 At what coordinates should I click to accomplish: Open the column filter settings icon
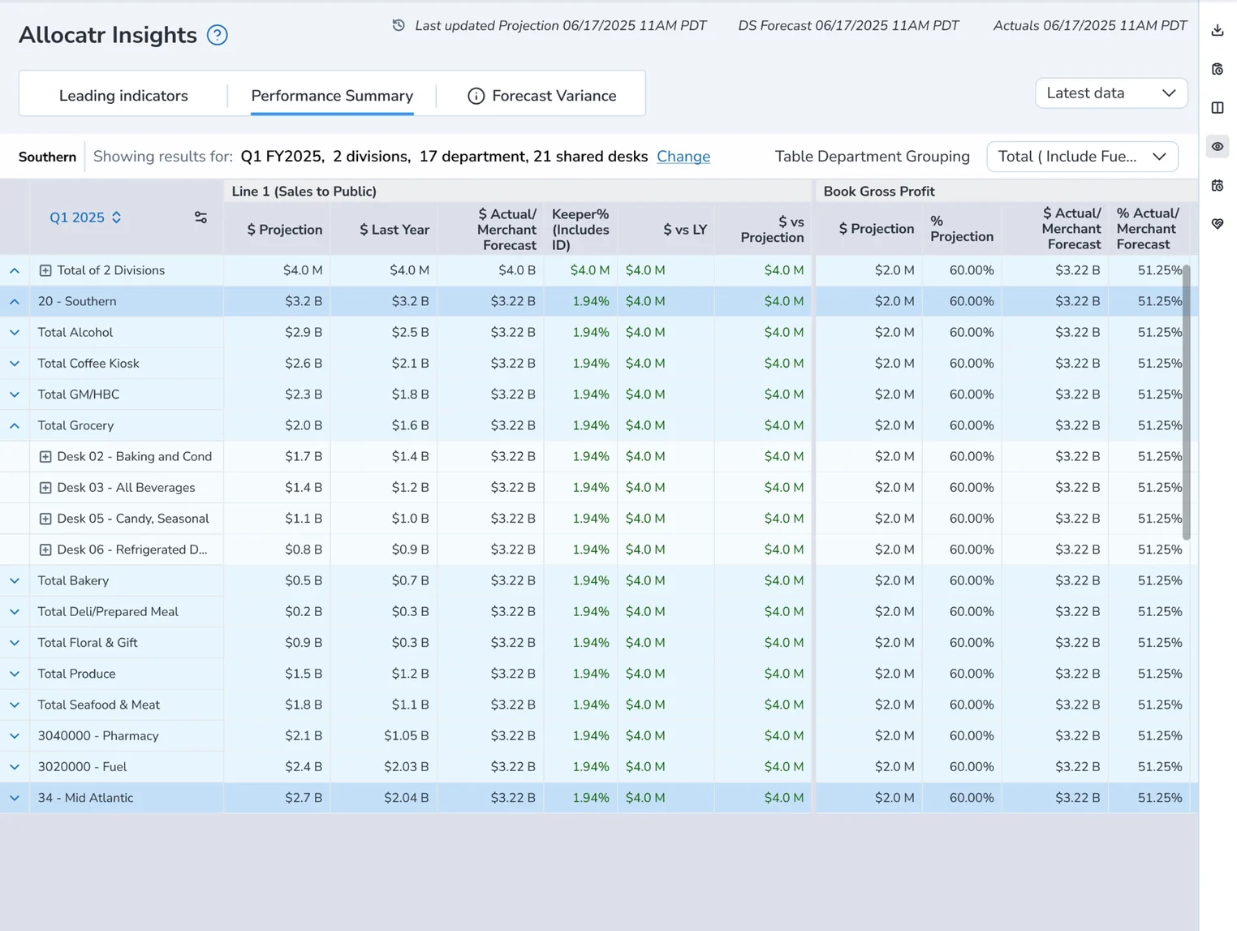click(x=200, y=218)
